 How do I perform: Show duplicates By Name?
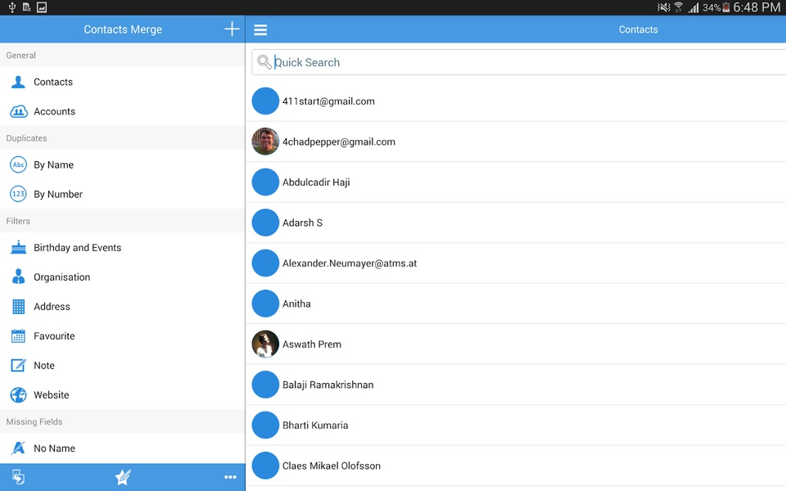tap(122, 164)
